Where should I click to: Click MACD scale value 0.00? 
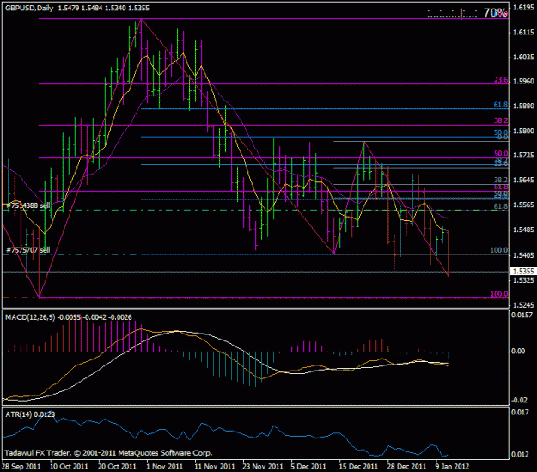coord(518,351)
